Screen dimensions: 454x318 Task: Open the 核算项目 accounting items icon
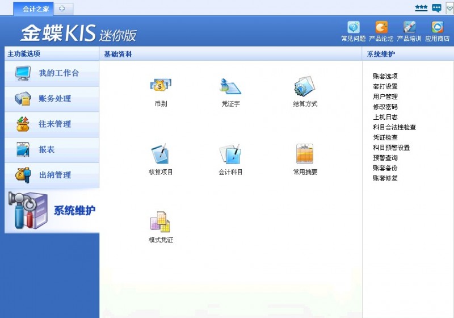click(x=161, y=154)
